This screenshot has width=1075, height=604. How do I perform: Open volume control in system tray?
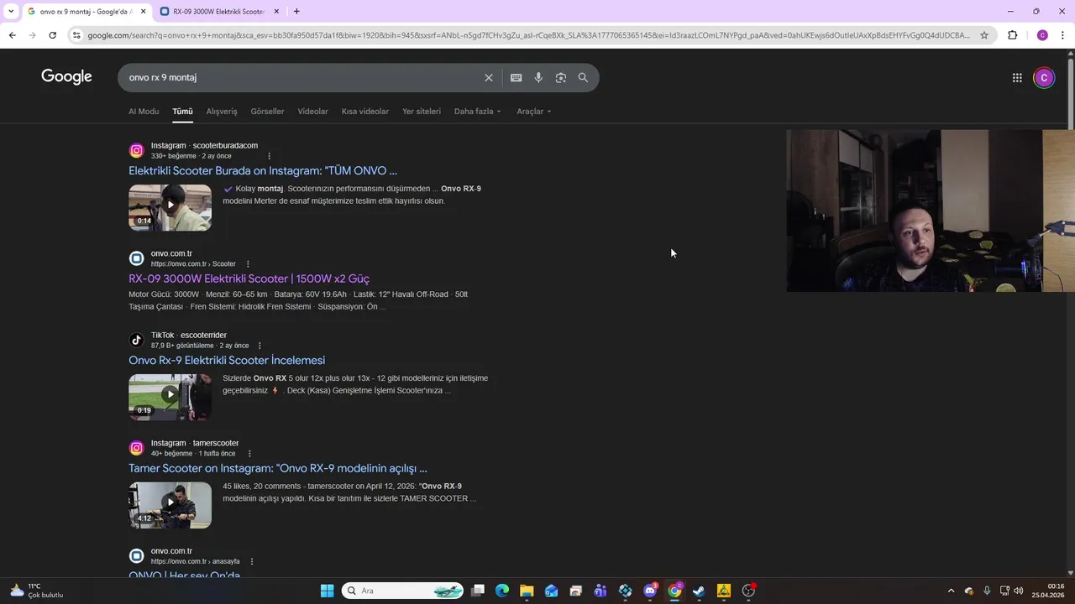pyautogui.click(x=1019, y=591)
